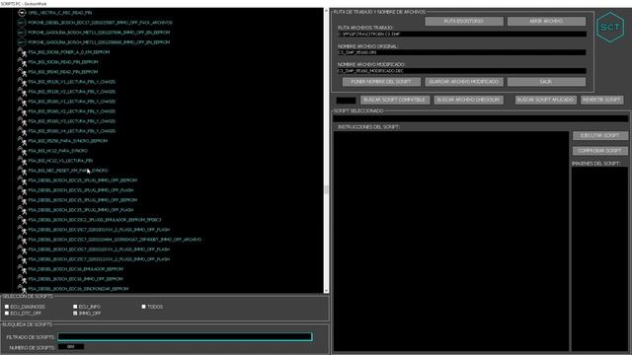
Task: Click the small black box left of BUSCAR SCRIPT COMPATIBLE
Action: [346, 101]
